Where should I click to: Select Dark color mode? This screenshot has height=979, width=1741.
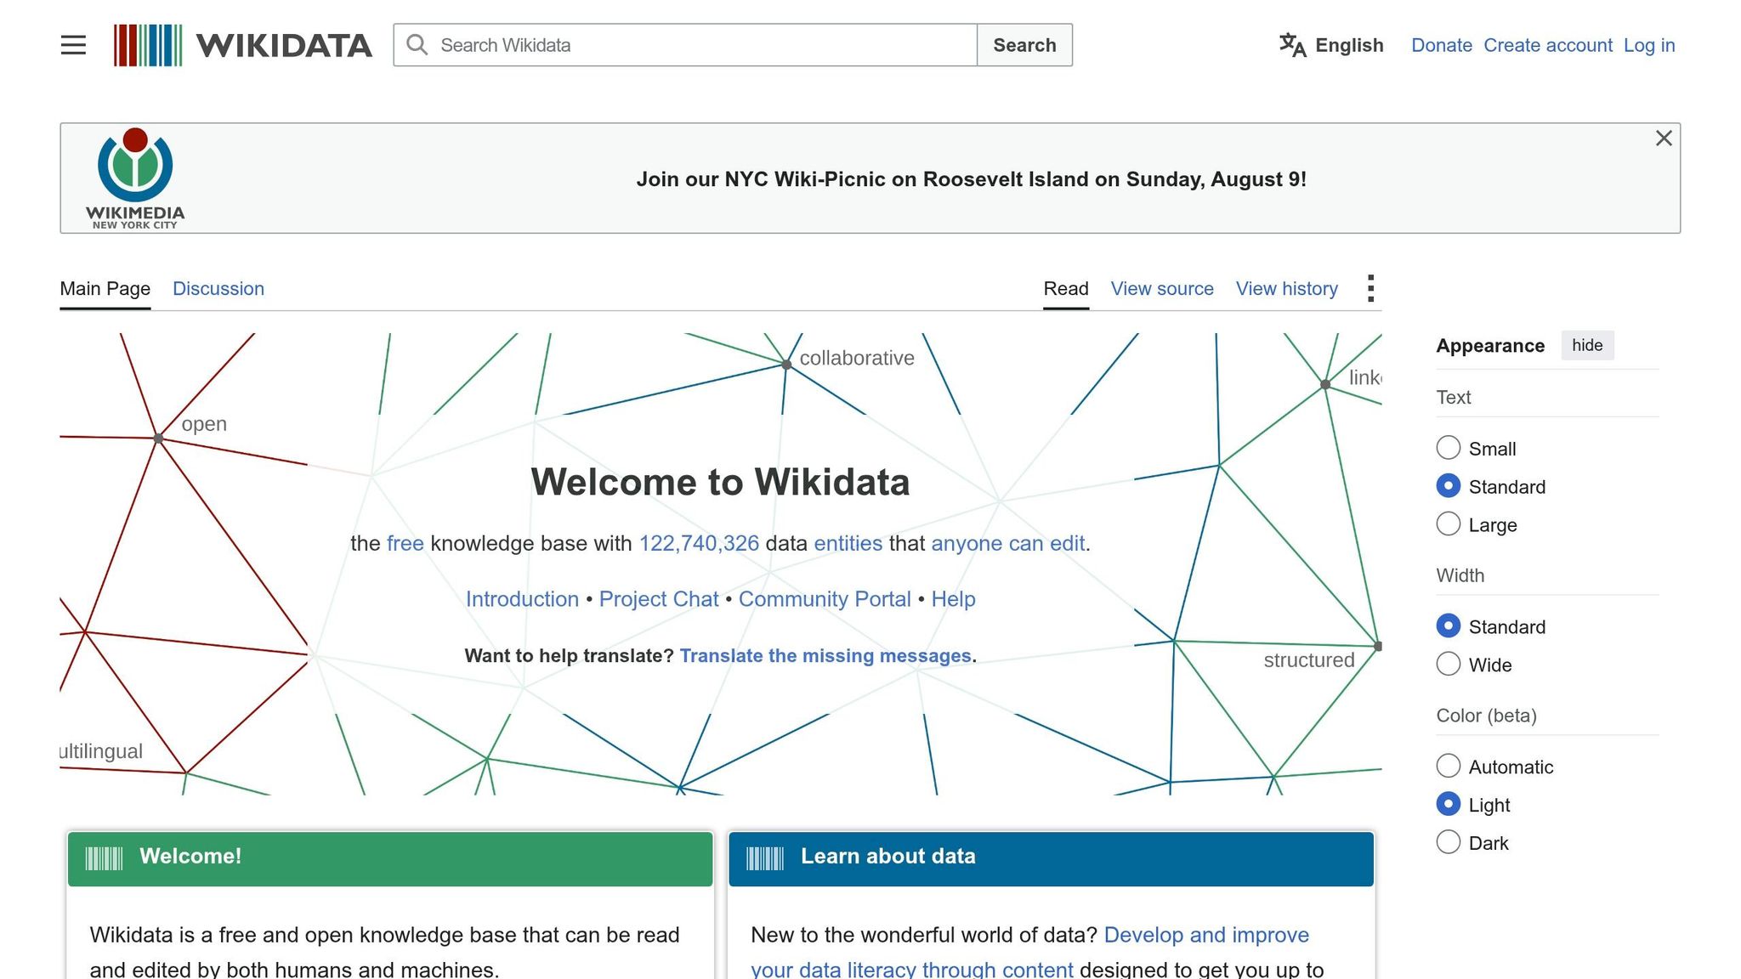1449,842
